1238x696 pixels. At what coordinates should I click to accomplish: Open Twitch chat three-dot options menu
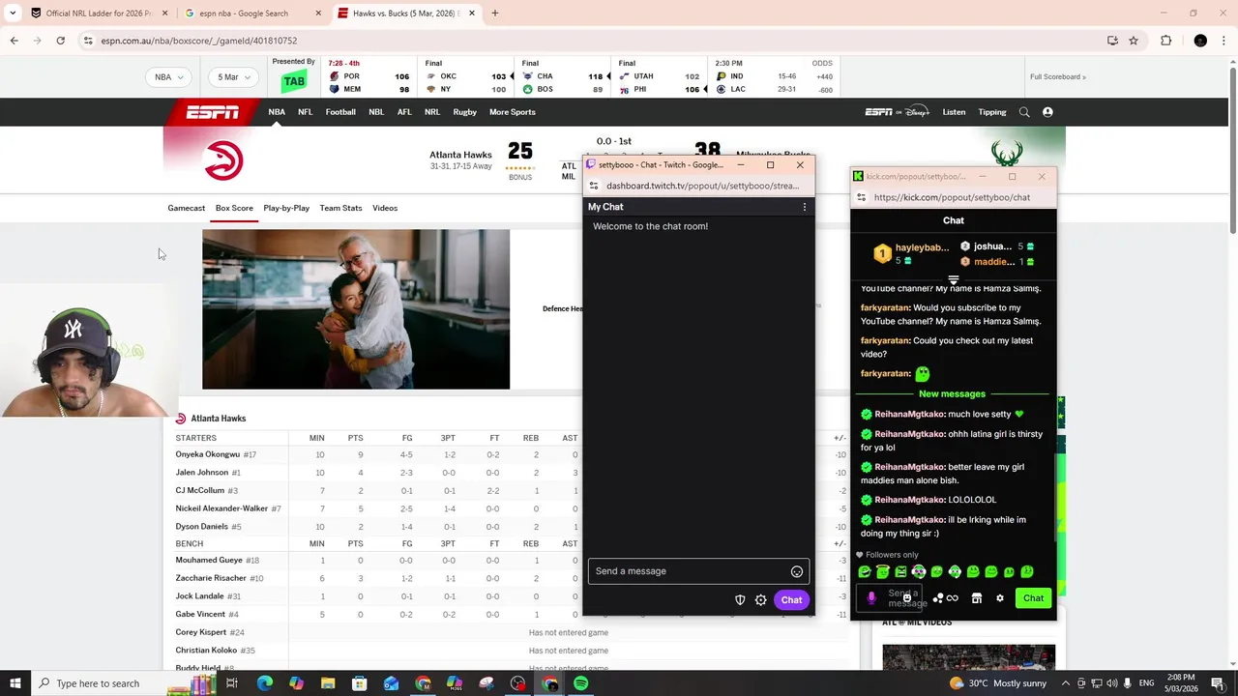coord(804,207)
